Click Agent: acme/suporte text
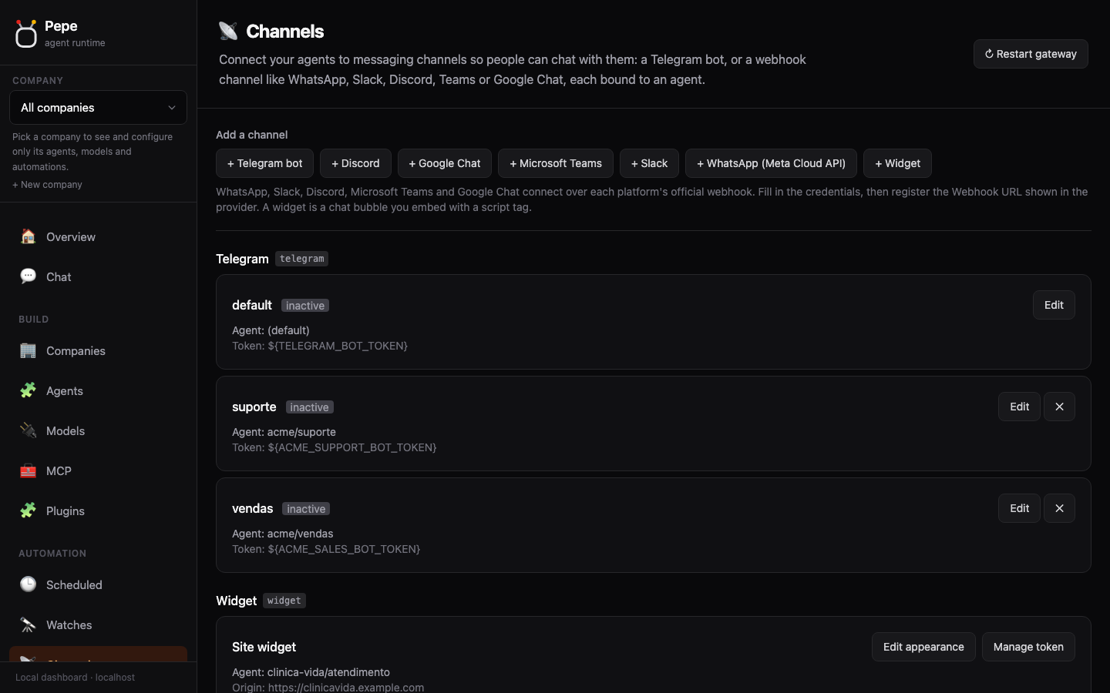Screen dimensions: 1110x693 tap(284, 432)
